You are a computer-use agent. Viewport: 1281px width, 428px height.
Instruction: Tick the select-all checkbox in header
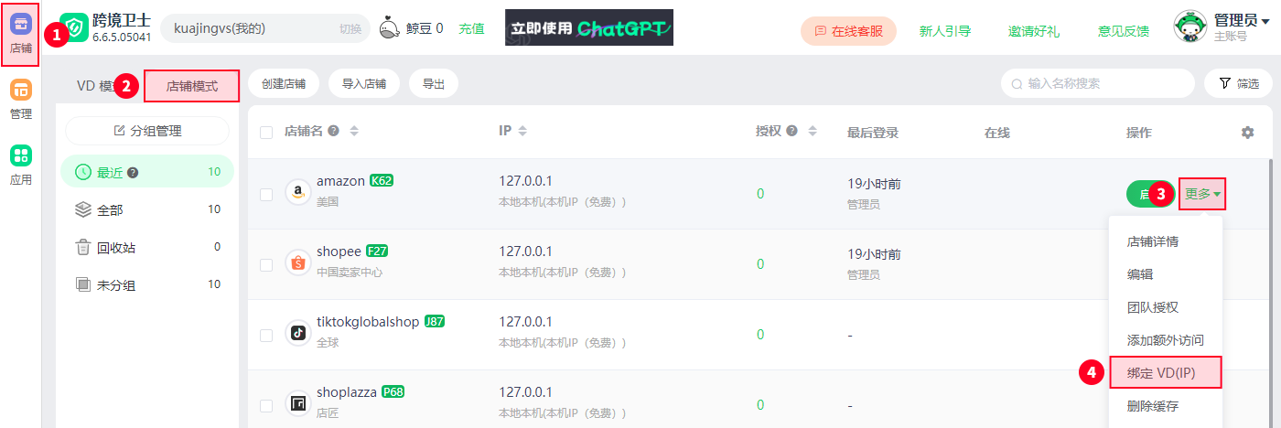tap(266, 133)
